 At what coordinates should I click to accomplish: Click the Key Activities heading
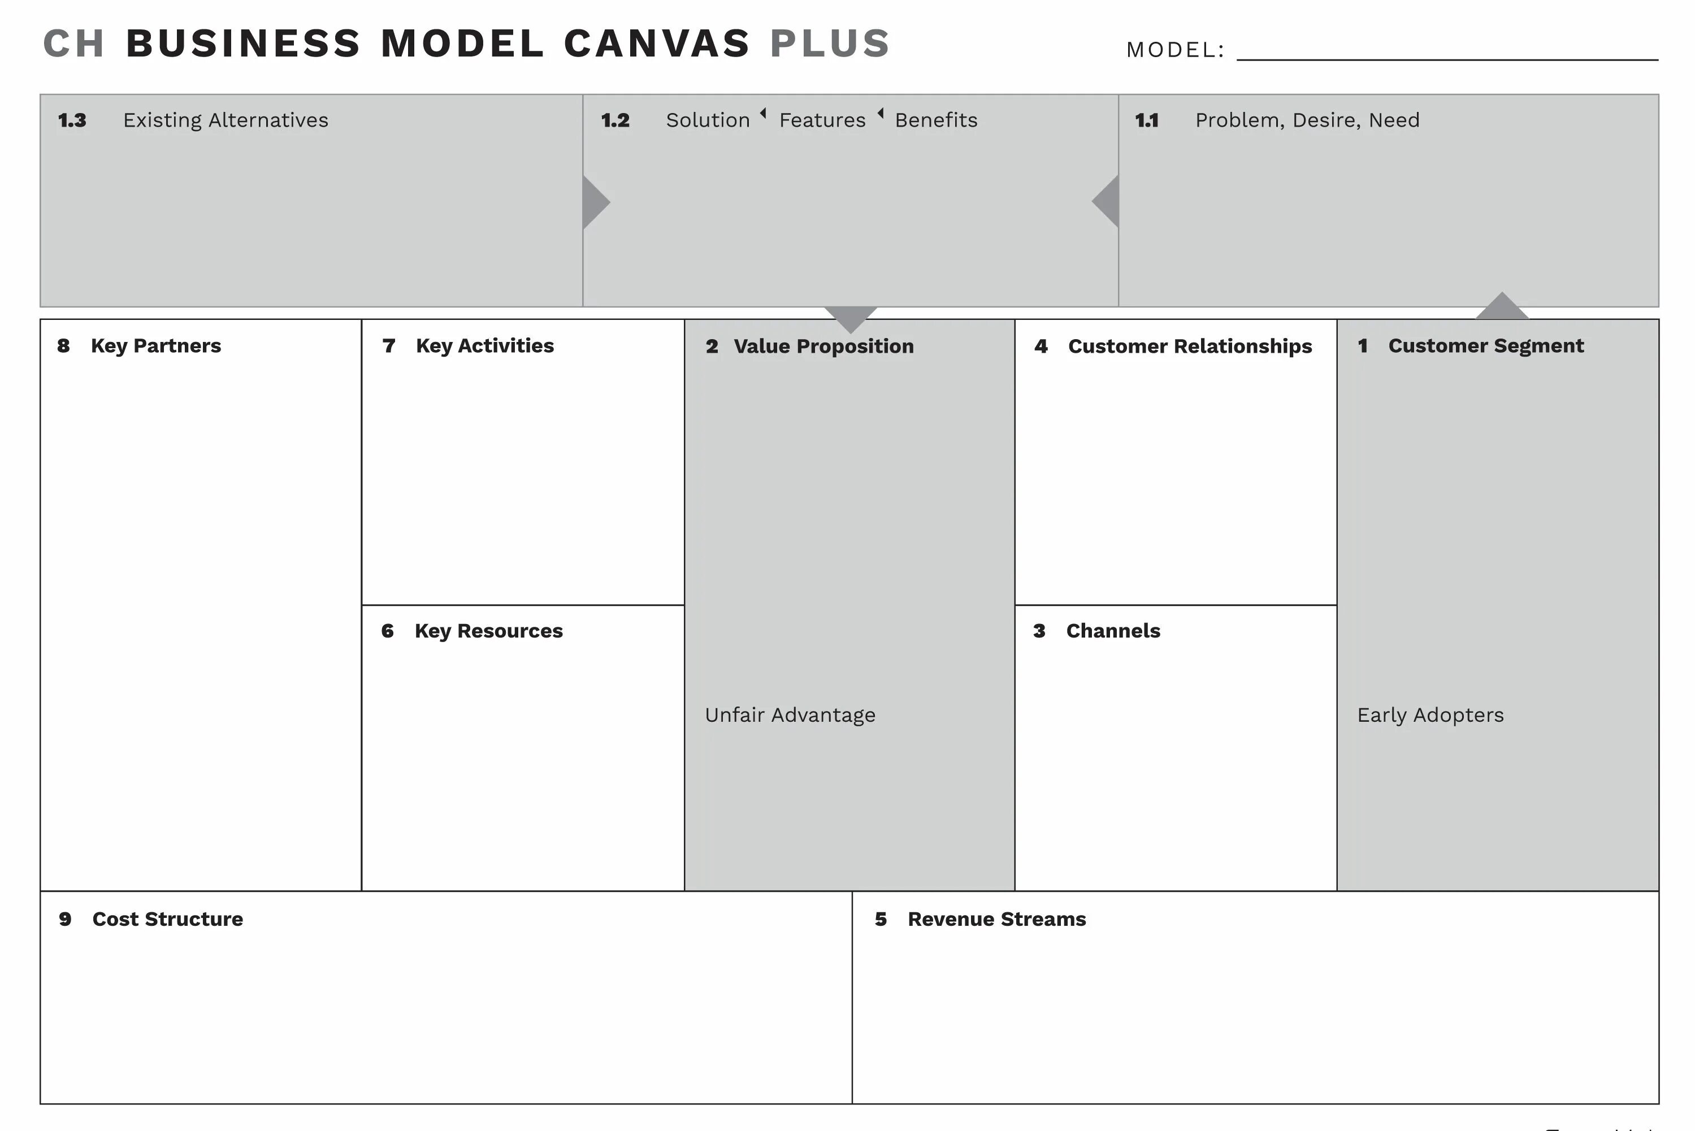485,345
